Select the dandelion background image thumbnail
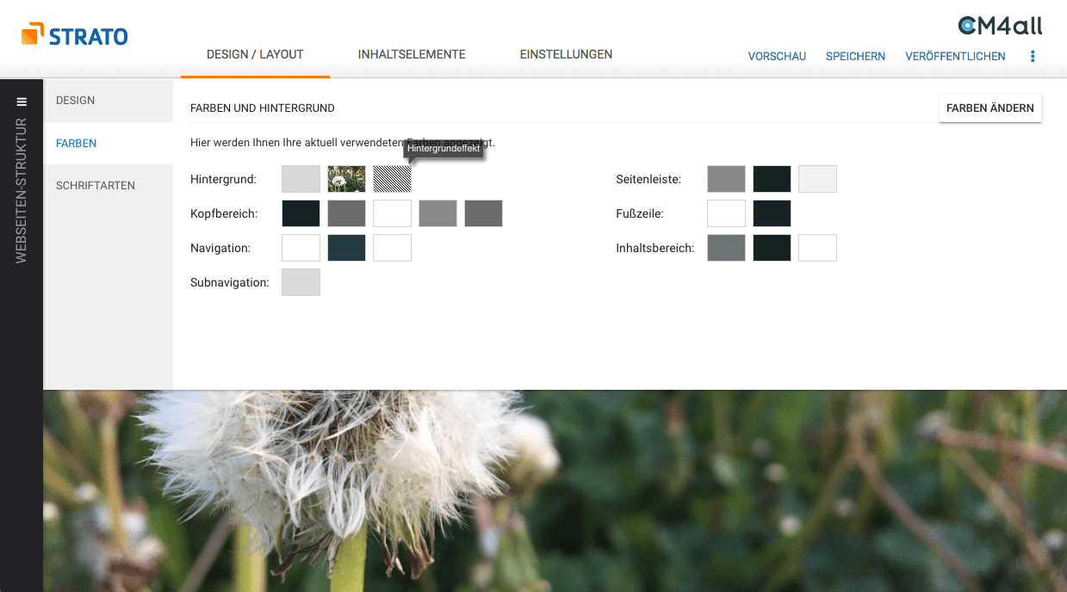1067x592 pixels. pyautogui.click(x=346, y=179)
